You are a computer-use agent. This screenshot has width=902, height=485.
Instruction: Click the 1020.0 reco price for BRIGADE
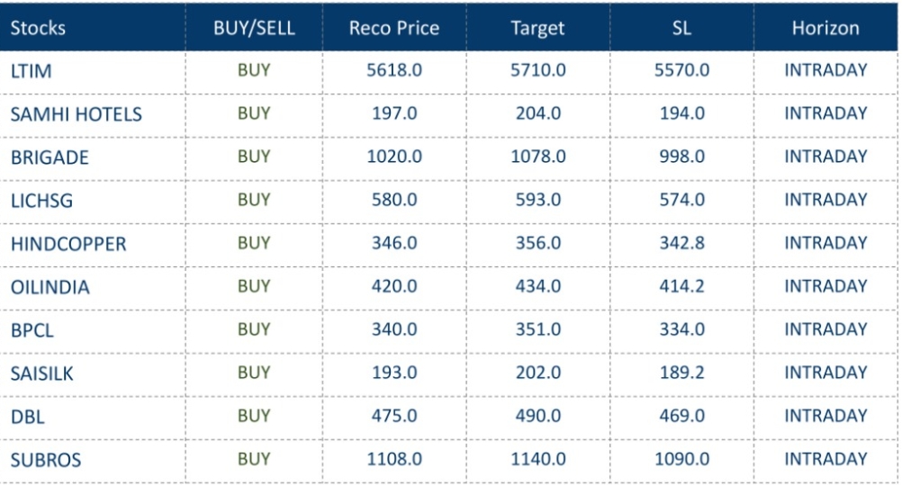tap(394, 157)
